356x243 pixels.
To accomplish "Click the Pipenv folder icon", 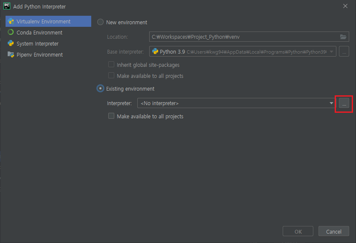I will [x=11, y=54].
